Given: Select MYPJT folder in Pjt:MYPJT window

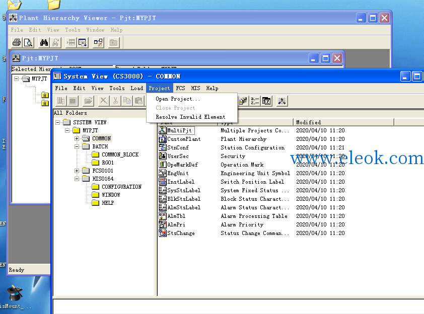Looking at the screenshot, I should (39, 78).
